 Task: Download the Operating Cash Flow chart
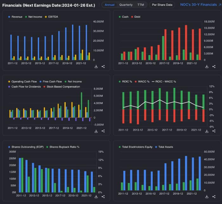tap(96, 131)
